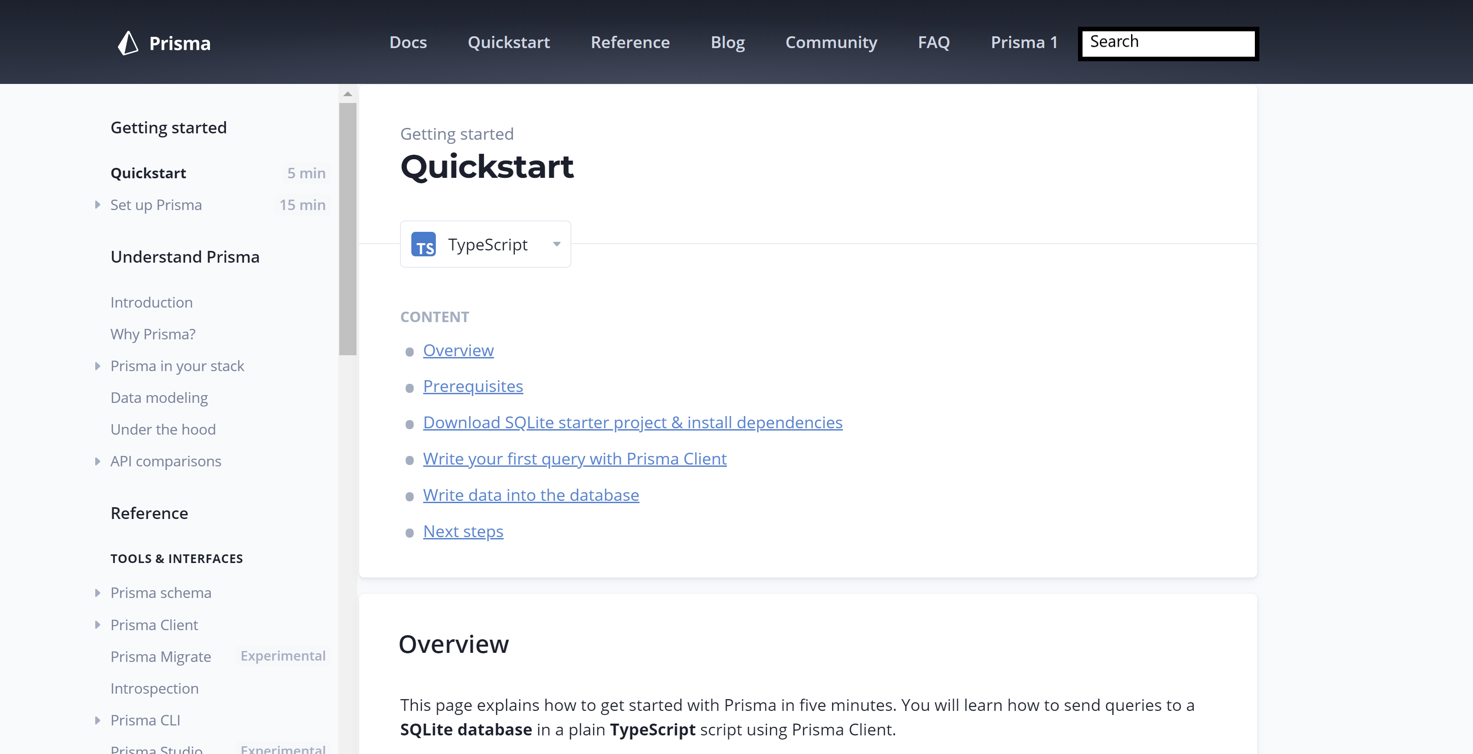
Task: Open the Docs nav item
Action: point(408,42)
